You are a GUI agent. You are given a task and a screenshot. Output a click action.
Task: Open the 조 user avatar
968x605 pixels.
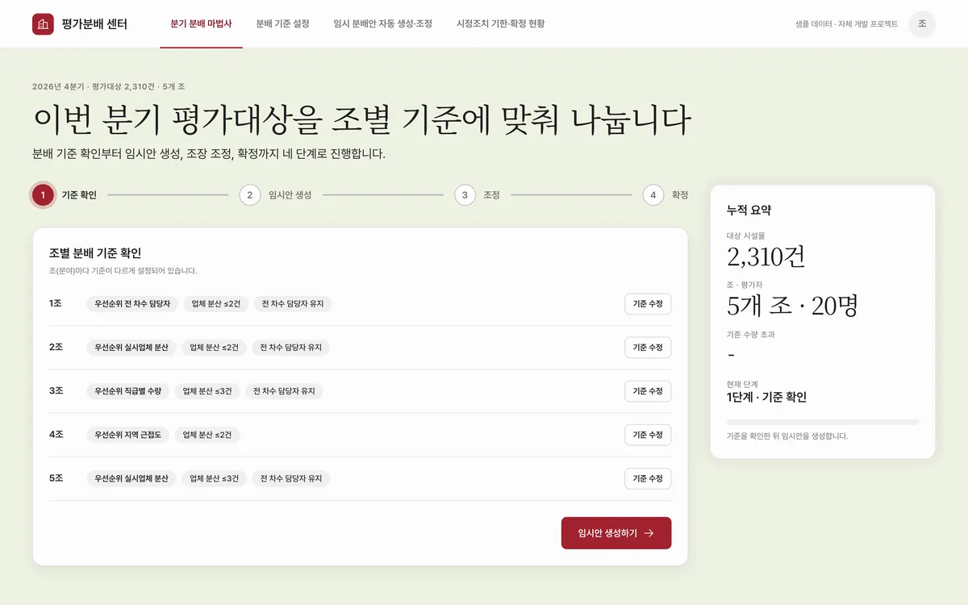(x=922, y=24)
